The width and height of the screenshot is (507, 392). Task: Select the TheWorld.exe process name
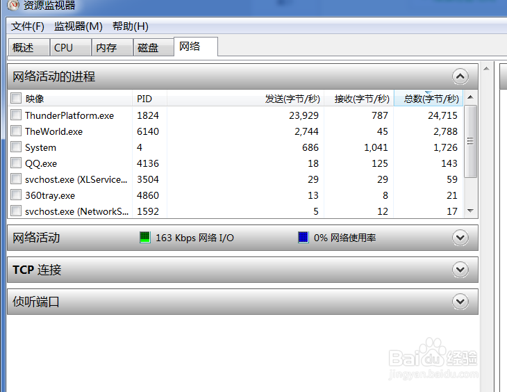pyautogui.click(x=53, y=131)
